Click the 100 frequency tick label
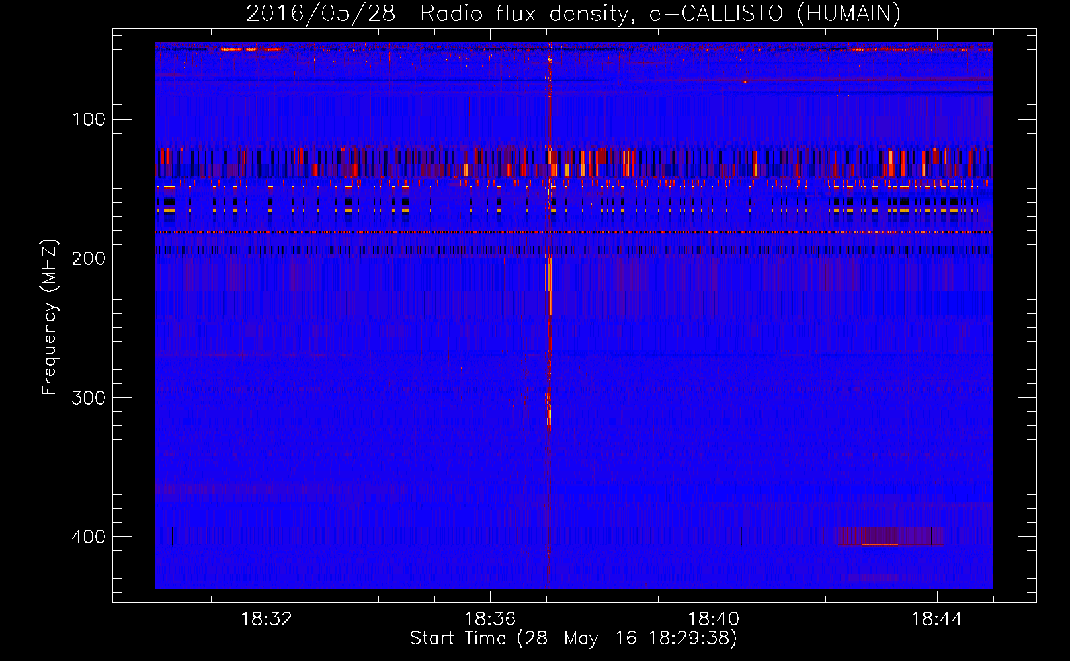The height and width of the screenshot is (661, 1070). click(89, 120)
